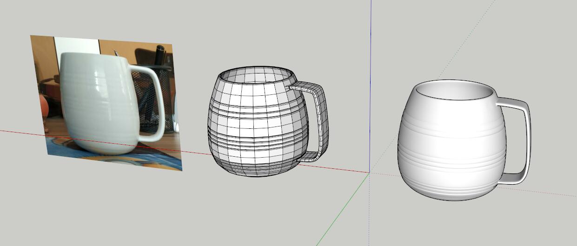Screen dimensions: 577x246
Task: Click the solid blue vertical axis line
Action: coord(370,86)
